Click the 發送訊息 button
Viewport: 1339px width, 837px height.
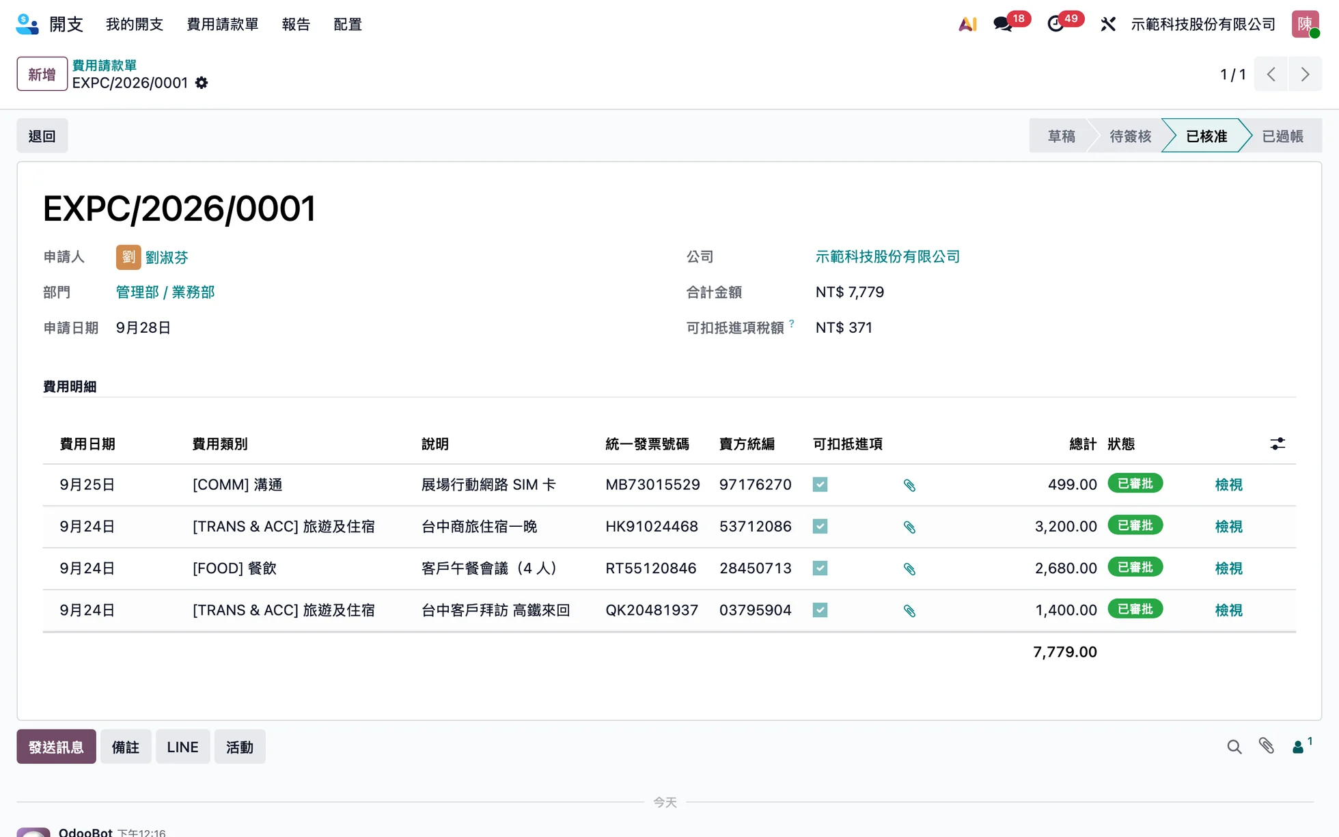click(x=56, y=747)
